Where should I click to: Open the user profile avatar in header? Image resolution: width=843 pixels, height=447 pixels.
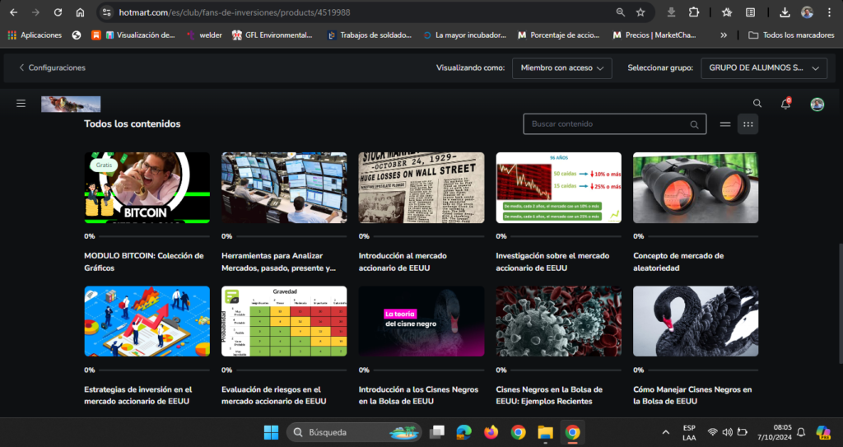tap(817, 104)
